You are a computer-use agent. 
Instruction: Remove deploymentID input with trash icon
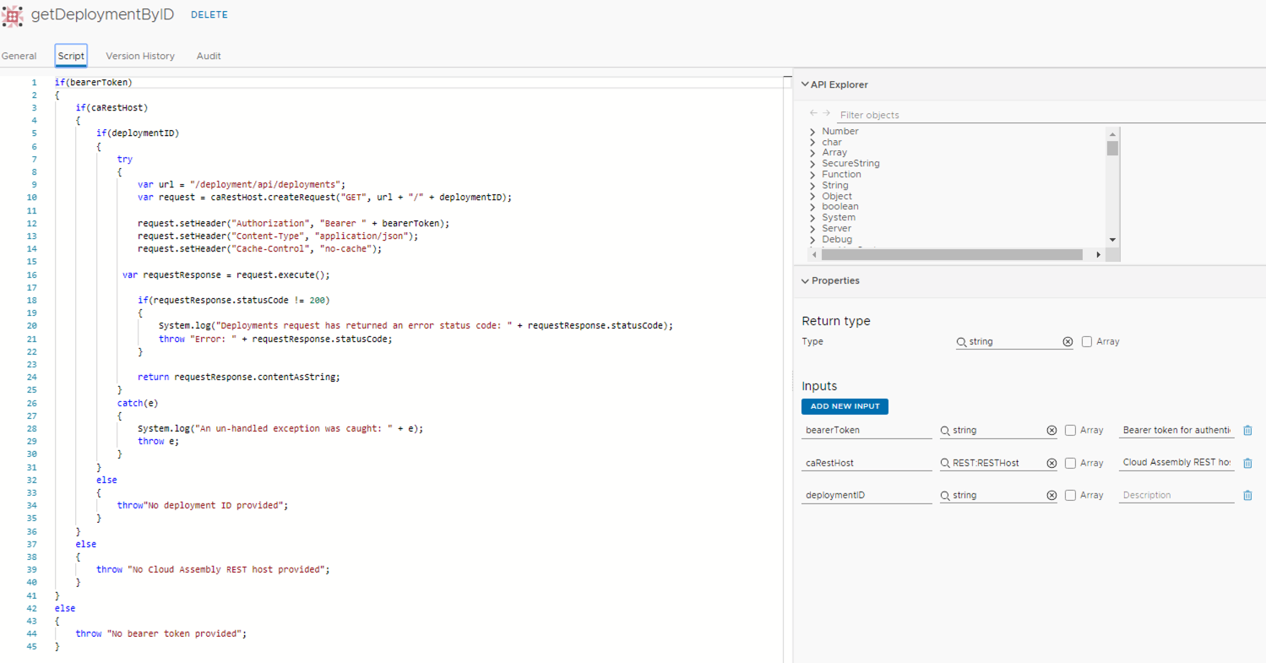pyautogui.click(x=1247, y=496)
